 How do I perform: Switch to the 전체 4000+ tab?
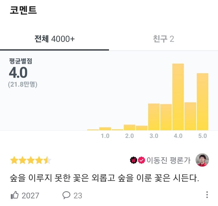(54, 39)
